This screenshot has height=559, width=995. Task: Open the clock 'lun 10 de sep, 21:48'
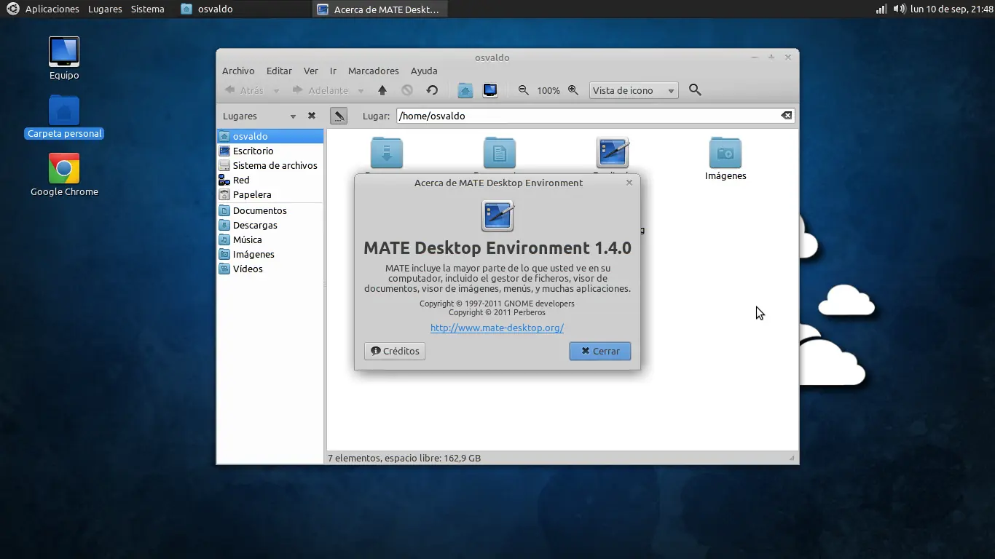click(x=952, y=9)
